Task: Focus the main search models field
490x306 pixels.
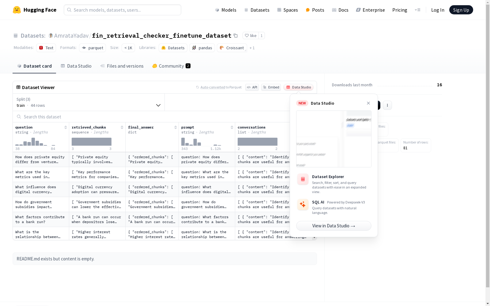Action: pos(123,10)
